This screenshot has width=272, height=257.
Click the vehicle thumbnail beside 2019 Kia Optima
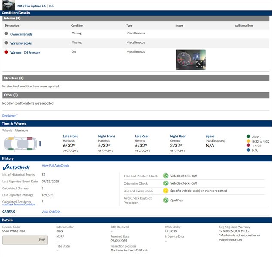pyautogui.click(x=8, y=6)
